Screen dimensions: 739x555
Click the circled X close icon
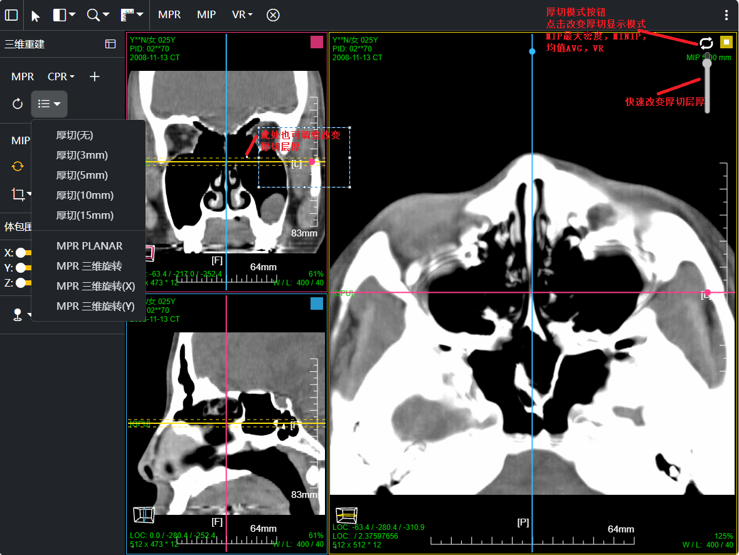click(273, 15)
